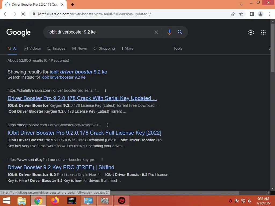Open a new tab with plus button
Screen dimensions: 275x206
click(73, 5)
